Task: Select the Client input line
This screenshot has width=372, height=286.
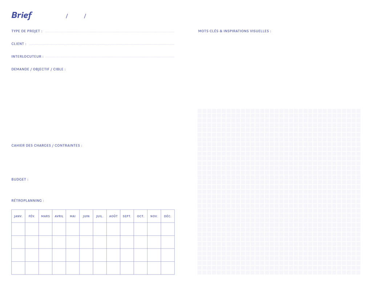Action: pyautogui.click(x=101, y=44)
